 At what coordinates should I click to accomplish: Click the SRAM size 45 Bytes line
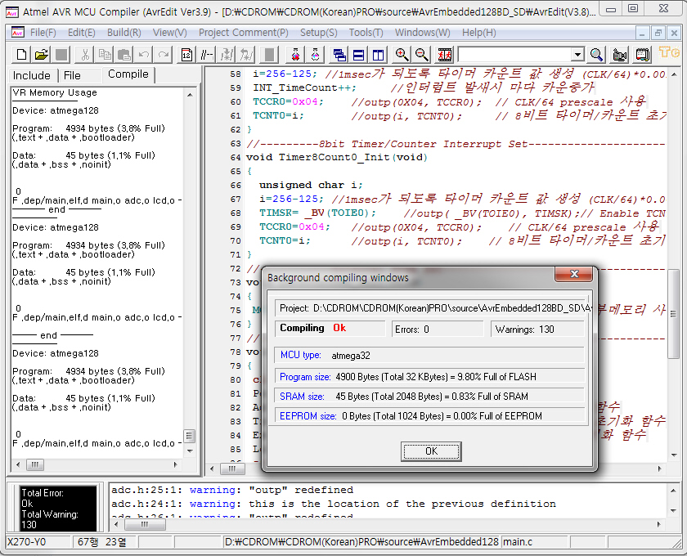(430, 397)
